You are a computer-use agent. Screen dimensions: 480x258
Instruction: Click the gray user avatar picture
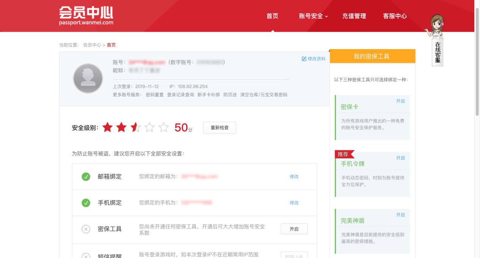tap(88, 79)
